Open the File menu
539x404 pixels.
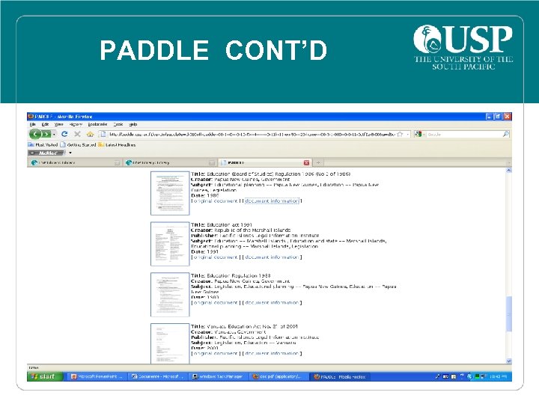click(33, 124)
